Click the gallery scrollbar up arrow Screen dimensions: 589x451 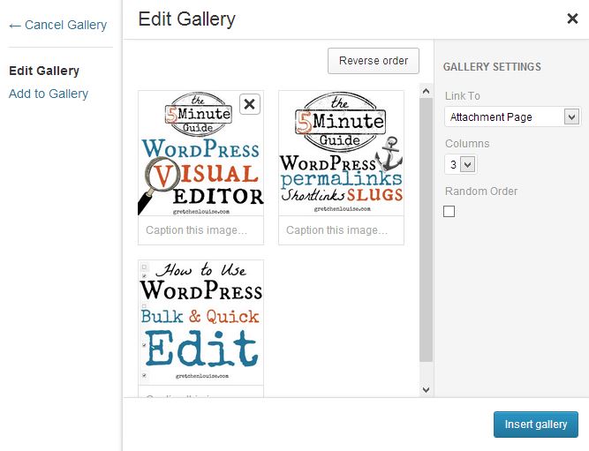click(426, 91)
